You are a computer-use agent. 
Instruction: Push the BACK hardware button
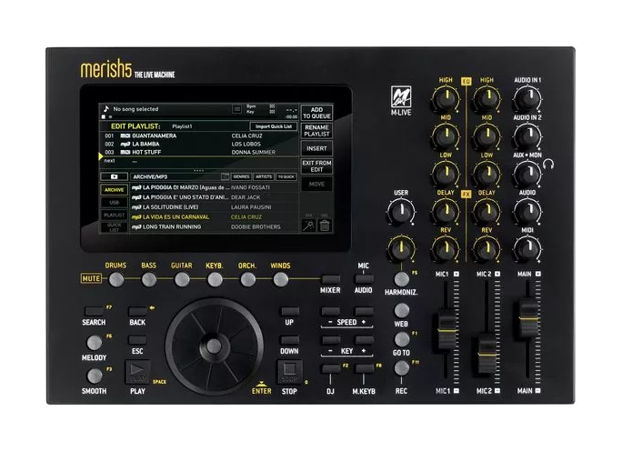coord(137,311)
